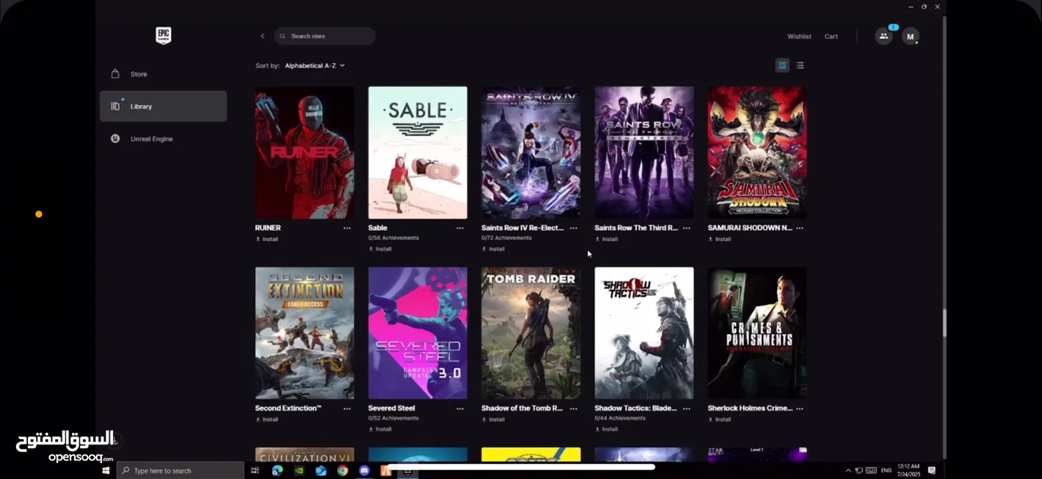Image resolution: width=1042 pixels, height=479 pixels.
Task: Click Saints Row IV's 0/72 Achievements text
Action: [507, 238]
